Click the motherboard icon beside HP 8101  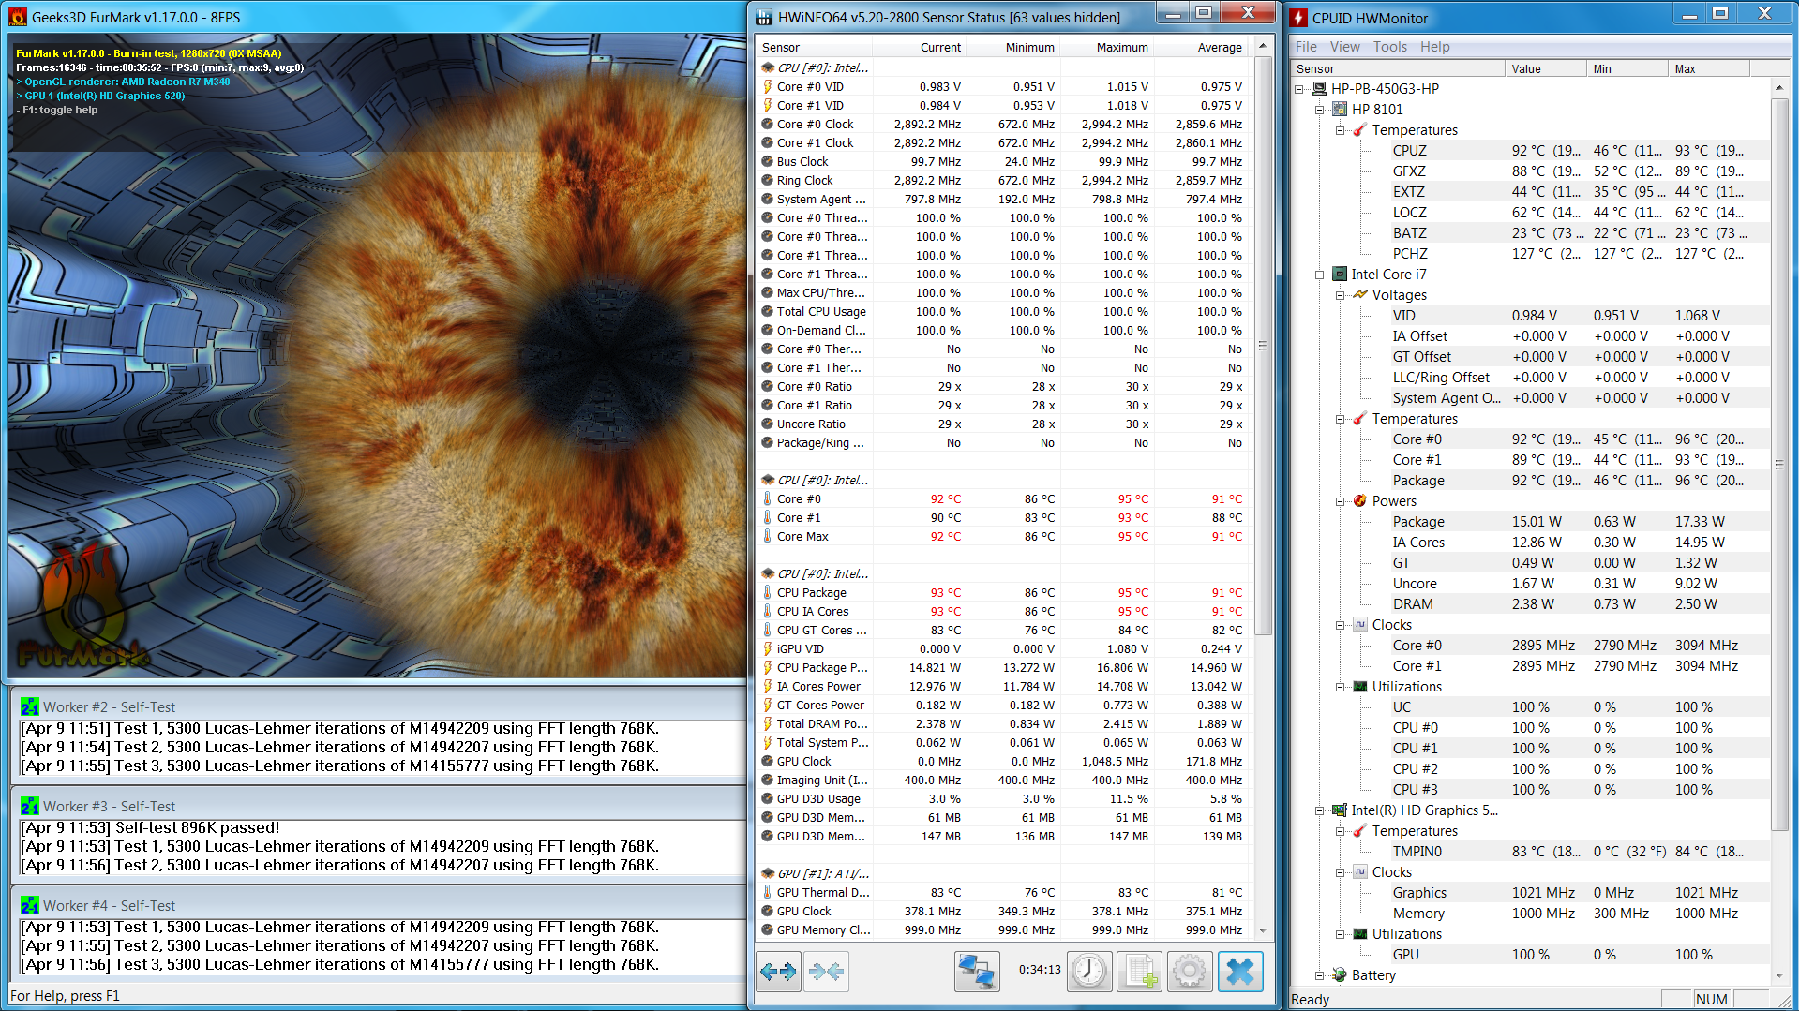1340,109
